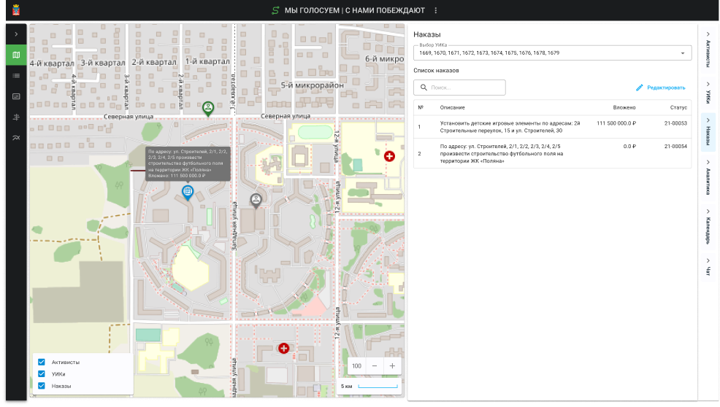
Task: Click the 5 км map scale bar
Action: pos(369,387)
